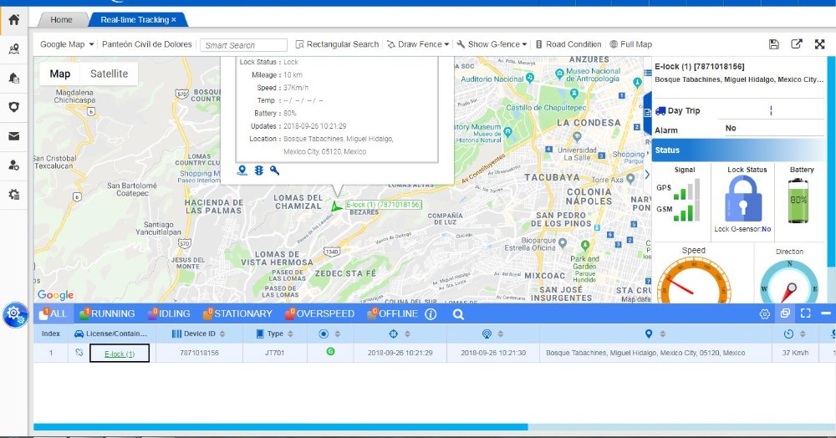Filter devices by OVERSPEED

[x=320, y=313]
